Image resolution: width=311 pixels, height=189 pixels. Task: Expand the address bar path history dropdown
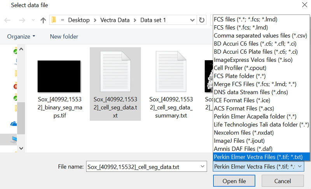click(192, 20)
